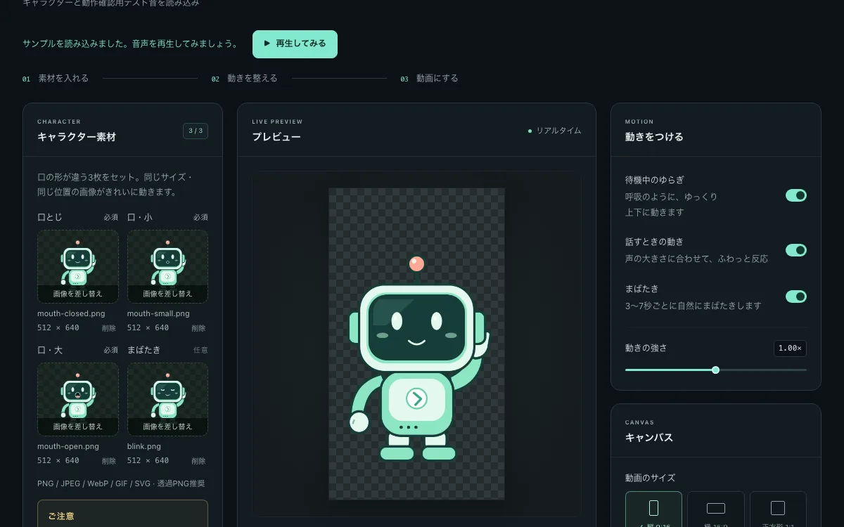Click 削除 for mouth-open.png
This screenshot has height=527, width=844.
(x=109, y=461)
